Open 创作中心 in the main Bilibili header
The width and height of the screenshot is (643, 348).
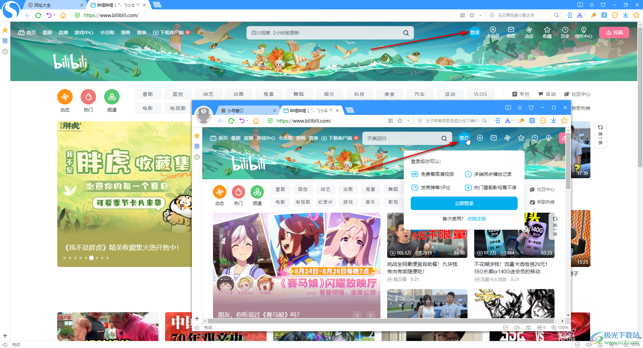click(x=584, y=32)
